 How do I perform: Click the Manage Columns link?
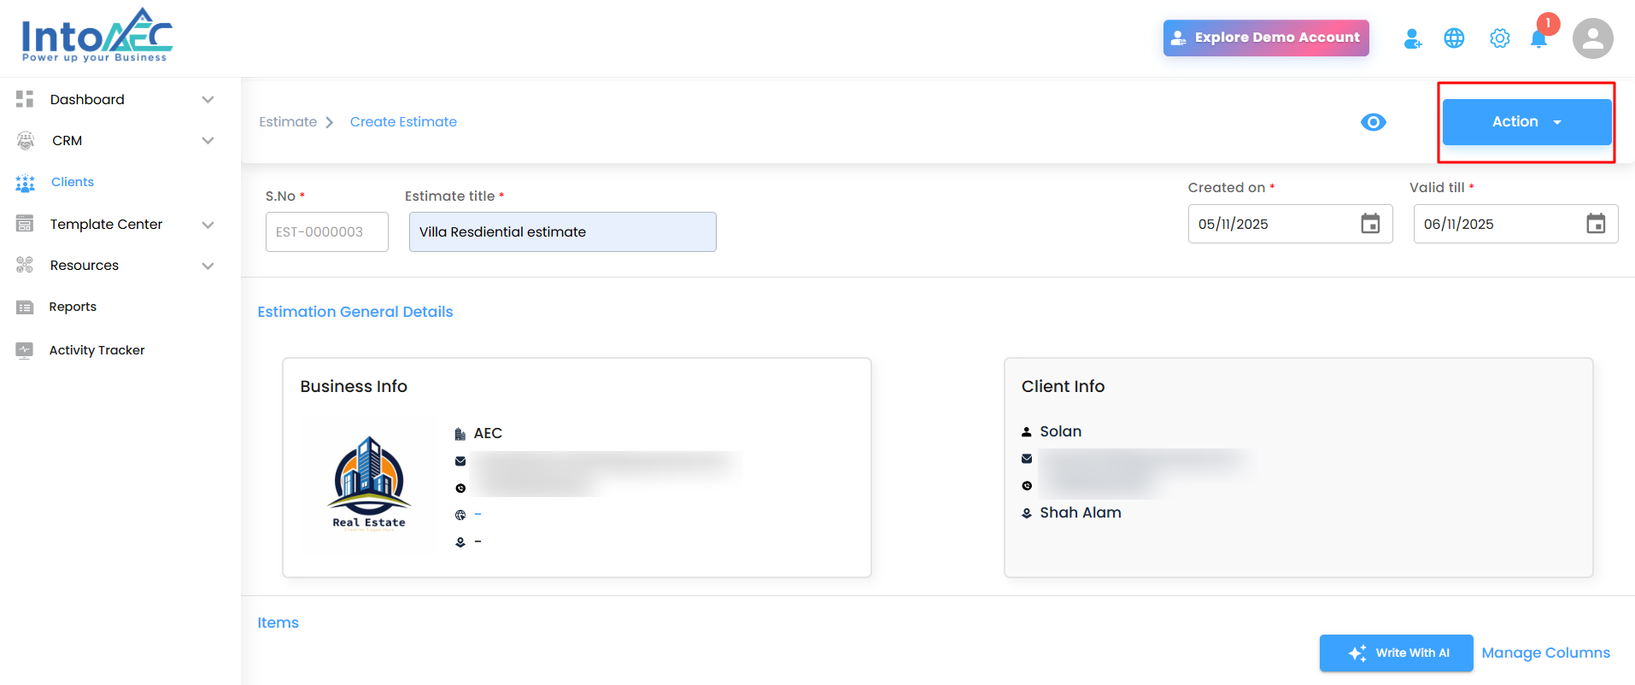[x=1545, y=653]
